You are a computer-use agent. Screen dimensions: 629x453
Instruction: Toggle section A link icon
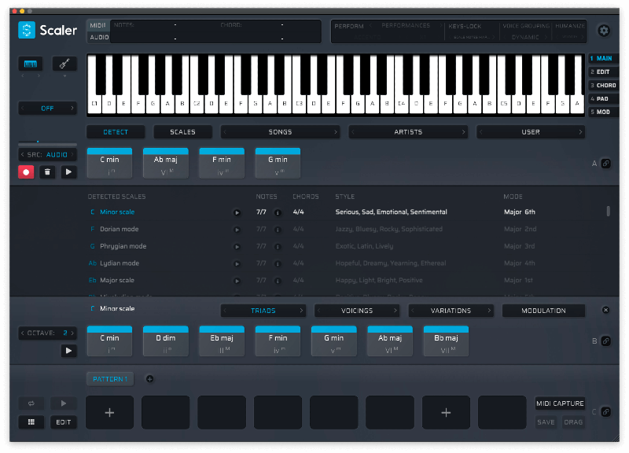[606, 164]
